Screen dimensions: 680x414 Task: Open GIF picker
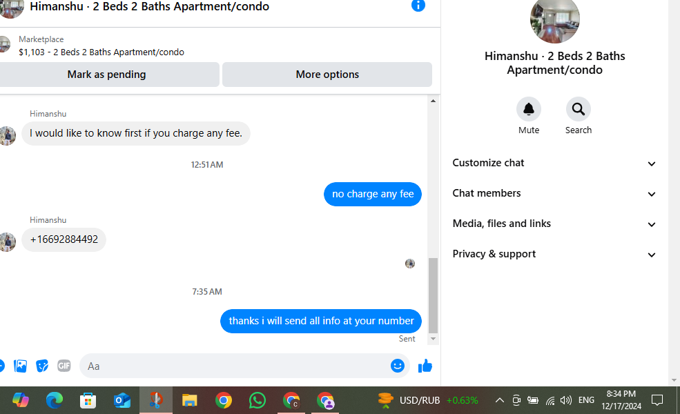coord(64,366)
